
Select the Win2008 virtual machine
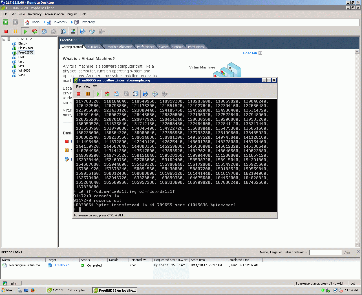point(24,70)
